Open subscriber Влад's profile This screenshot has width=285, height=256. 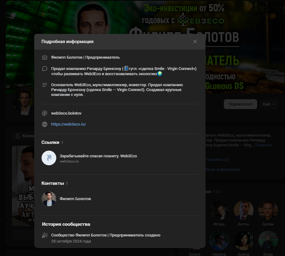268,243
